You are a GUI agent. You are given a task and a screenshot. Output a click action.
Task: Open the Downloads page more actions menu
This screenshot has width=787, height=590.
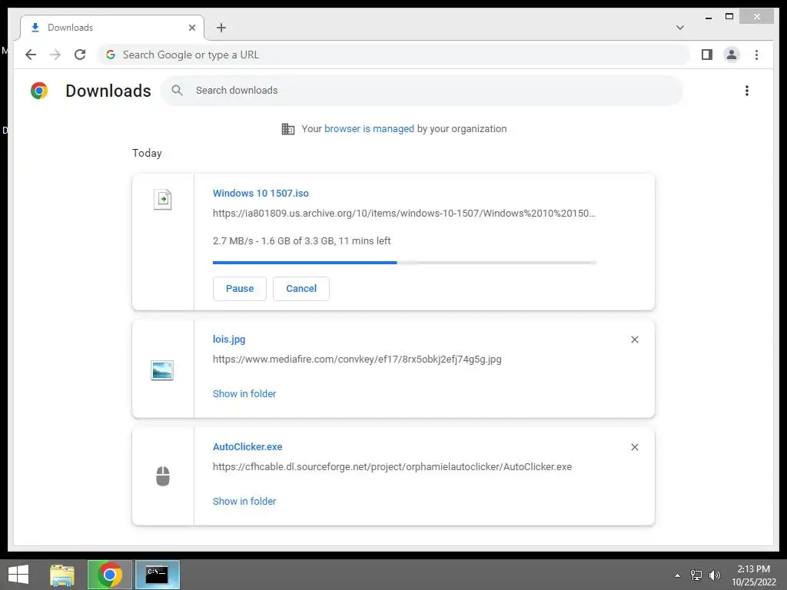tap(747, 91)
